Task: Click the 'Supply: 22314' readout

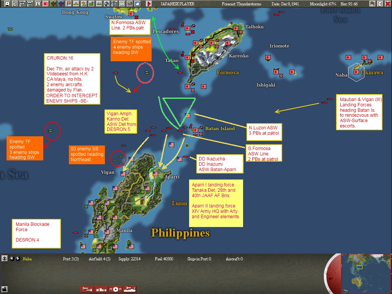Action: point(129,259)
